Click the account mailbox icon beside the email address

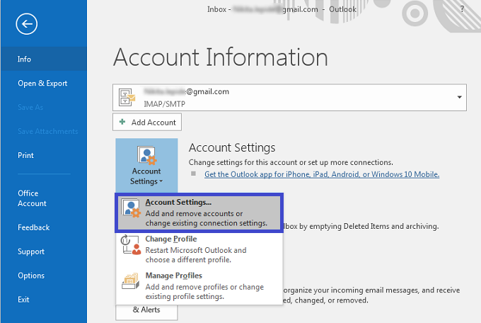(x=127, y=97)
